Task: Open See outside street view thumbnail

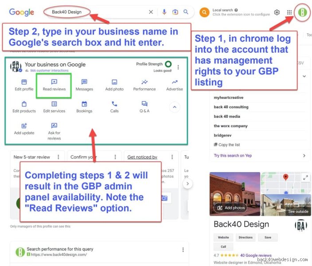Action: click(286, 205)
